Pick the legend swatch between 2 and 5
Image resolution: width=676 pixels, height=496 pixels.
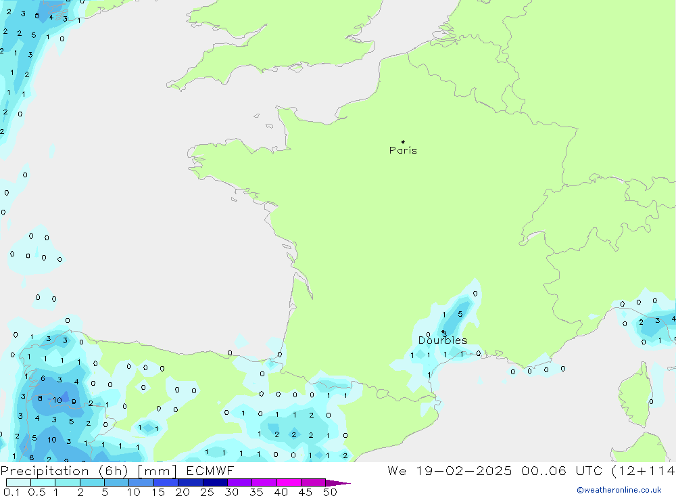pos(92,482)
